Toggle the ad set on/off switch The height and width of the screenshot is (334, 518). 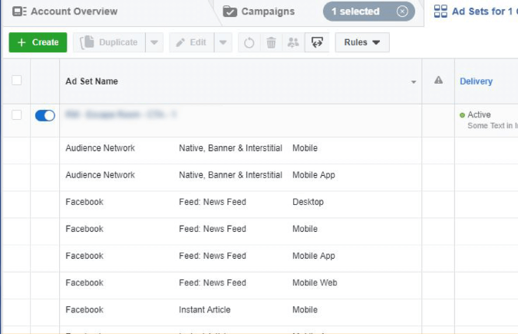coord(45,115)
